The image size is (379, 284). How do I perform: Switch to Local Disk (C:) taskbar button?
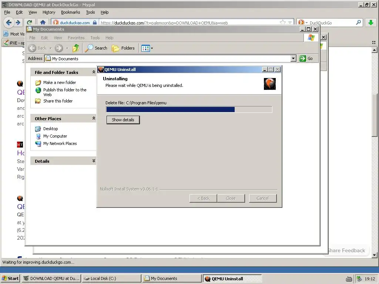[x=111, y=278]
